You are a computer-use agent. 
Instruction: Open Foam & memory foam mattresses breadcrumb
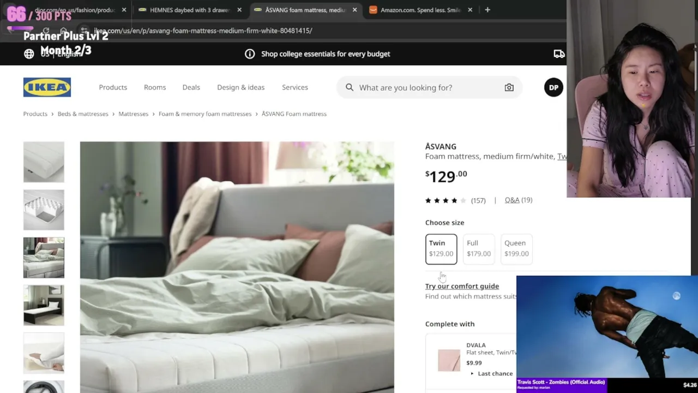pos(205,114)
